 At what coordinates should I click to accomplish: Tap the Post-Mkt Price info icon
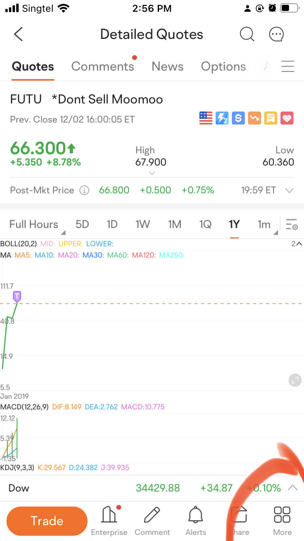click(x=84, y=190)
